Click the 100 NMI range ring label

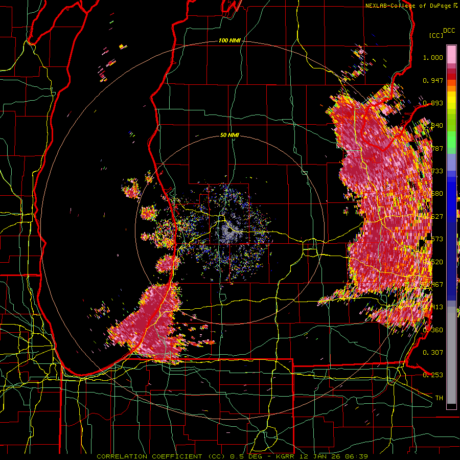click(229, 40)
